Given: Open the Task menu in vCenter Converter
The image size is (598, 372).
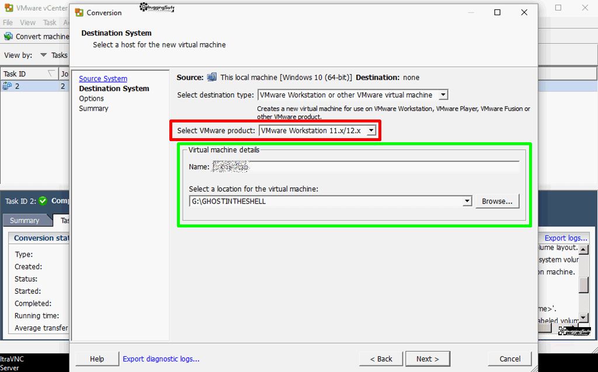Looking at the screenshot, I should pos(50,23).
